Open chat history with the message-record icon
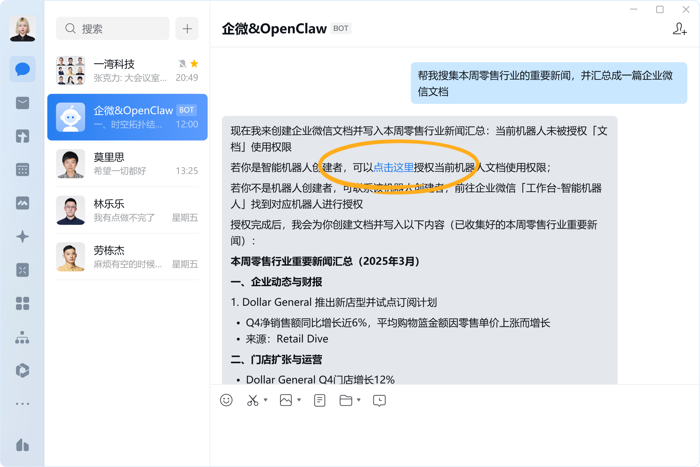Screen dimensions: 700x467 coord(379,400)
